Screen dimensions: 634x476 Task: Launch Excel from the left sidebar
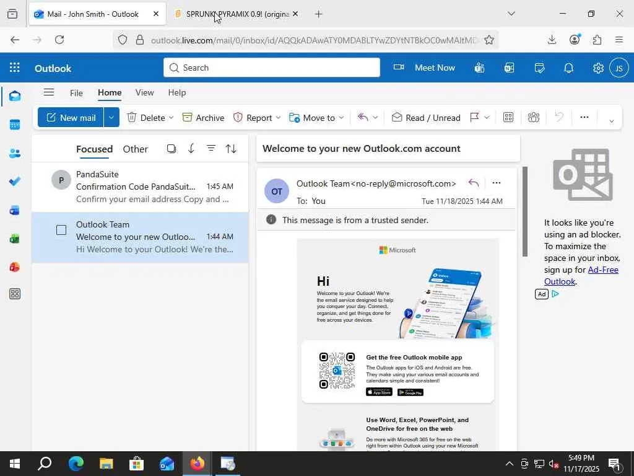15,239
